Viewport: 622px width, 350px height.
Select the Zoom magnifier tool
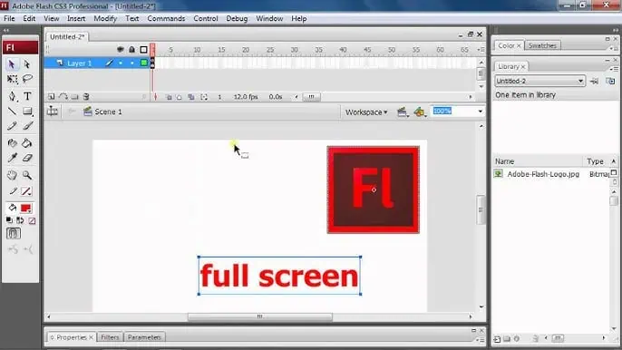(27, 175)
